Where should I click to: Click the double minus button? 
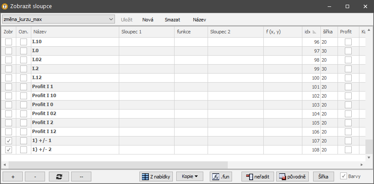pos(81,176)
